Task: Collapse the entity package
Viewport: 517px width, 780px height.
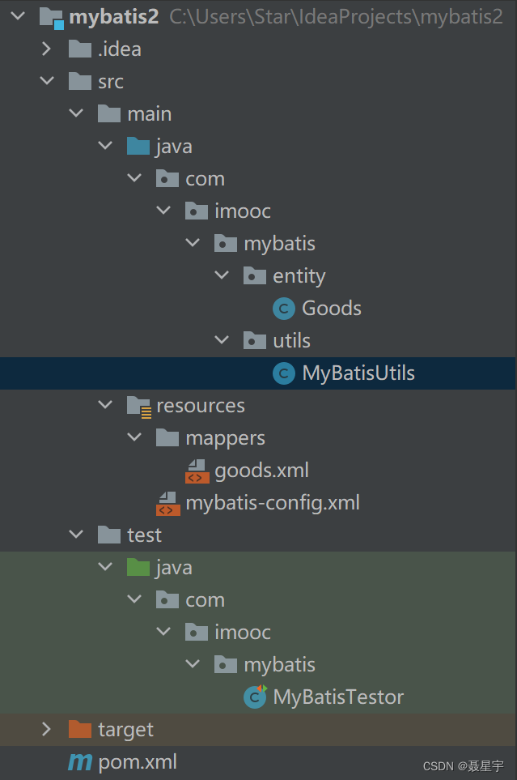Action: (x=222, y=275)
